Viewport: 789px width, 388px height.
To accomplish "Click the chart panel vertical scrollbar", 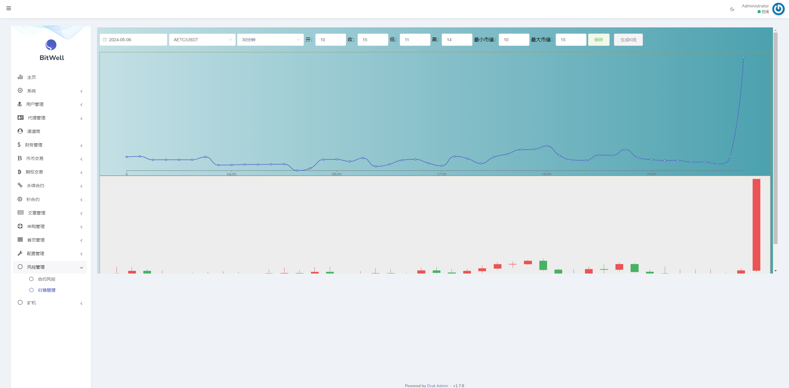I will 775,138.
